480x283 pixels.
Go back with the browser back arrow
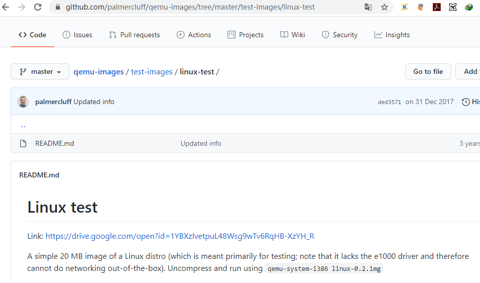tap(6, 7)
